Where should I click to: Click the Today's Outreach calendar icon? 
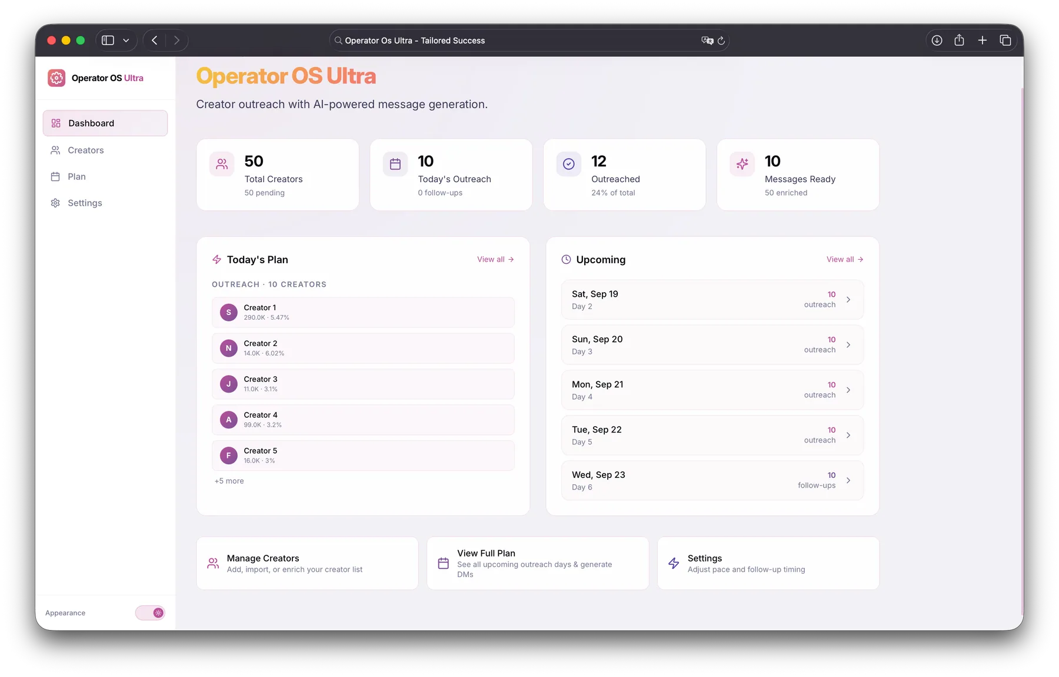pos(395,164)
